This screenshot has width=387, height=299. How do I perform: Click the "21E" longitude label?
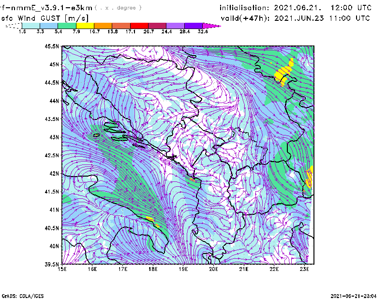[x=244, y=269]
